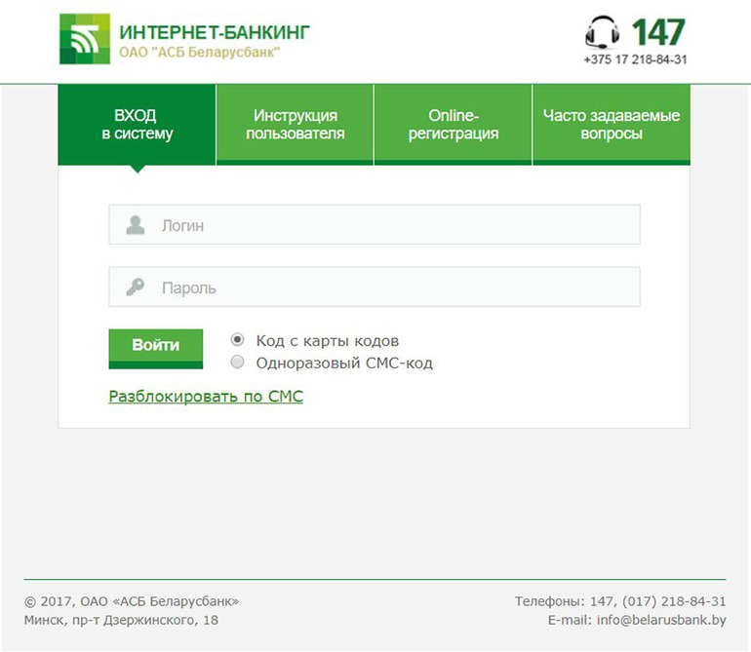Click the headset support icon

tap(602, 32)
